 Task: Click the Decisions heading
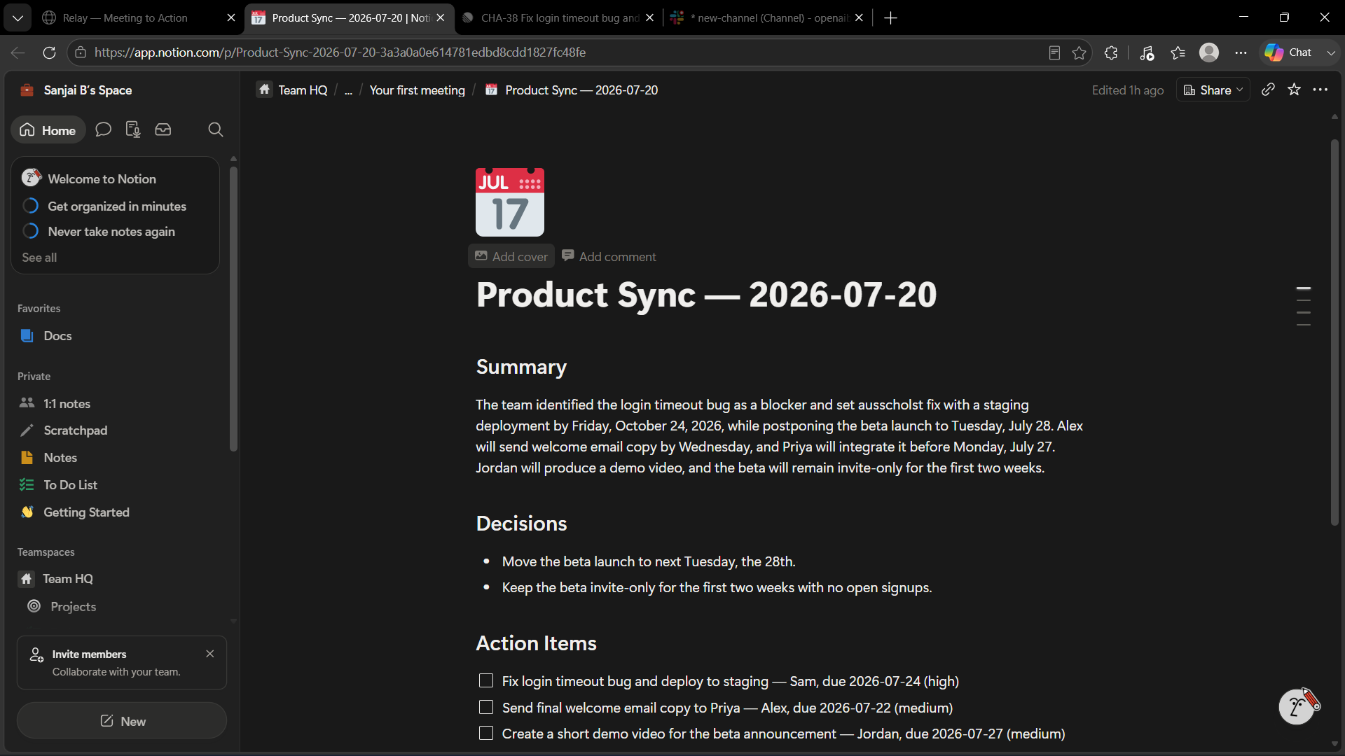(x=521, y=524)
